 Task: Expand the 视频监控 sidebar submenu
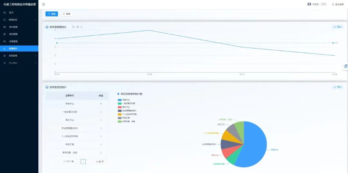click(19, 20)
